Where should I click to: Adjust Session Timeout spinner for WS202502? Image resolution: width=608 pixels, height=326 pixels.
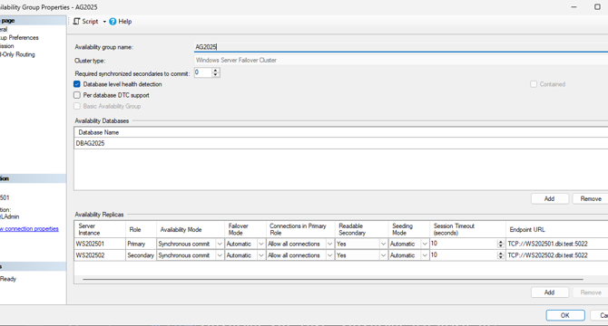tap(501, 255)
